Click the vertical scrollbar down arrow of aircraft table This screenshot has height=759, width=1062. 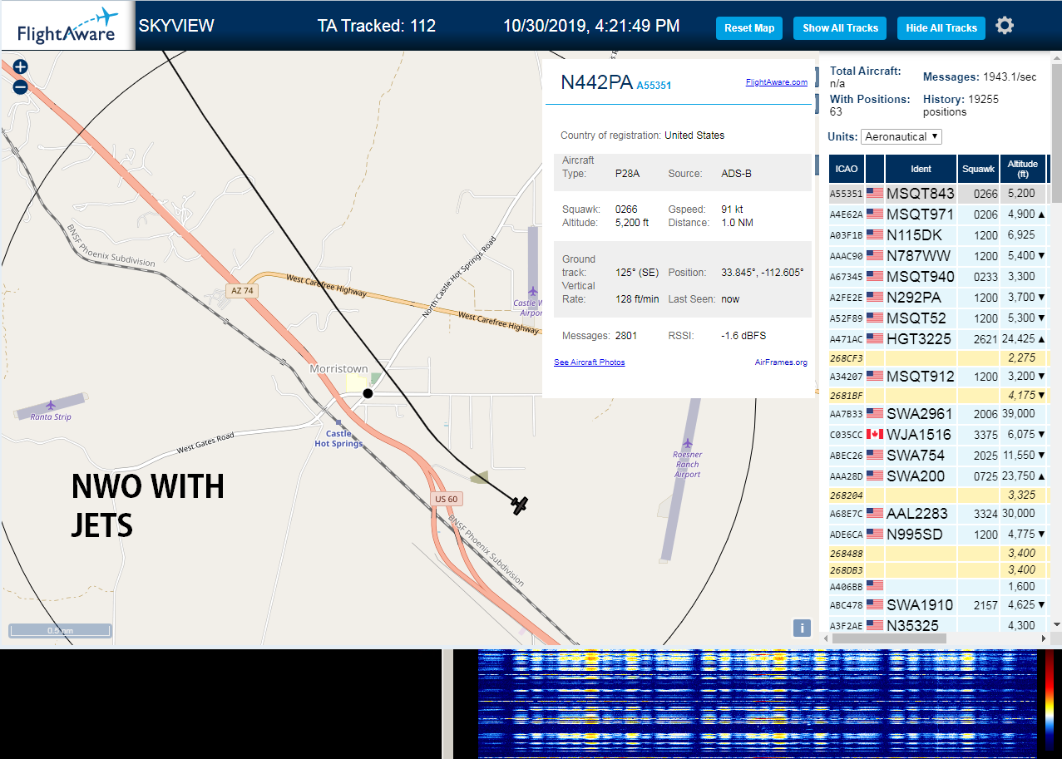coord(1056,624)
